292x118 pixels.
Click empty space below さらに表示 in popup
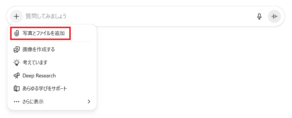tap(52, 108)
